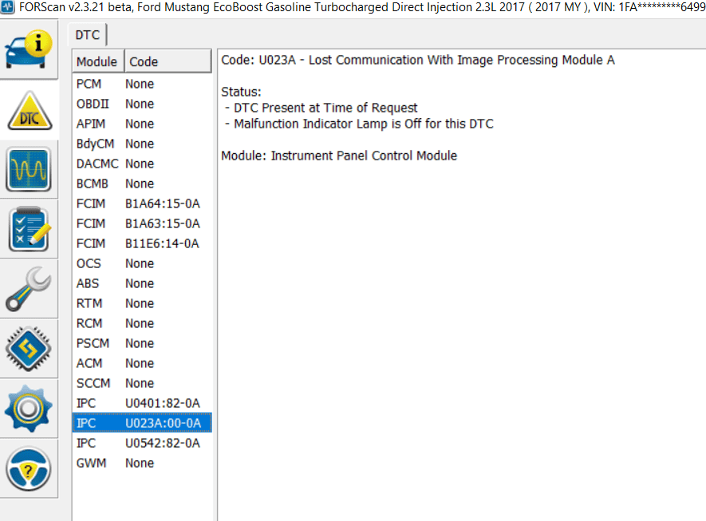Open the tests checklist icon
706x521 pixels.
(29, 229)
